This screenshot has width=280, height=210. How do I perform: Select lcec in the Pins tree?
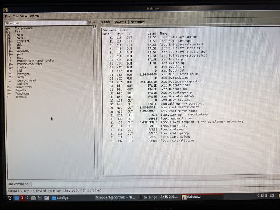click(x=20, y=58)
